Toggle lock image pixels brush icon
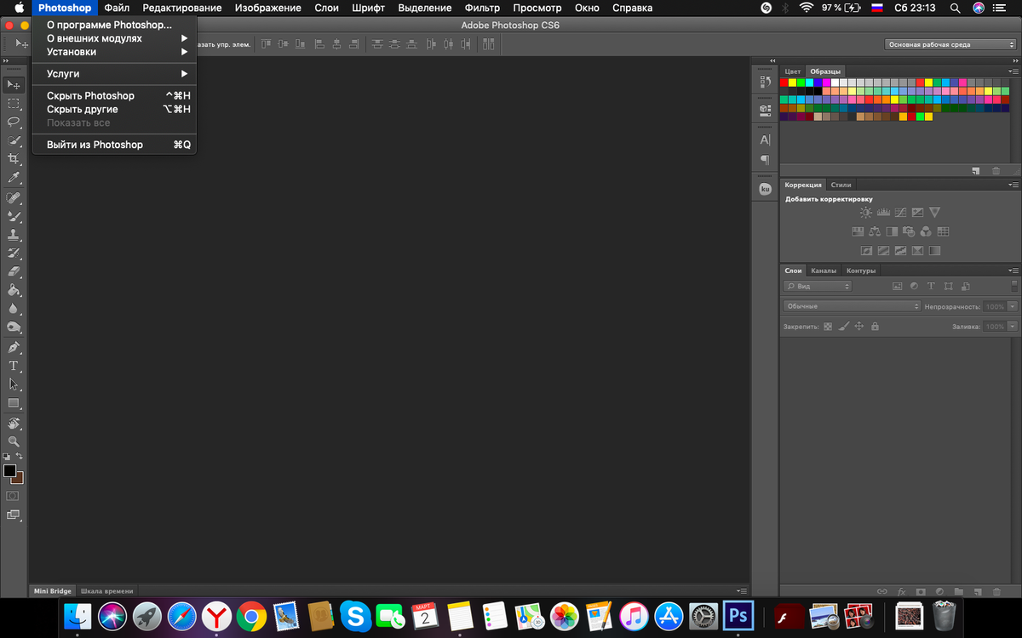This screenshot has height=638, width=1022. 843,326
